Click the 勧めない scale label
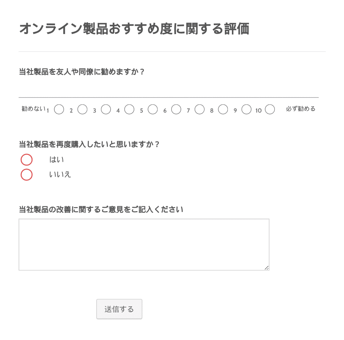 click(x=34, y=109)
